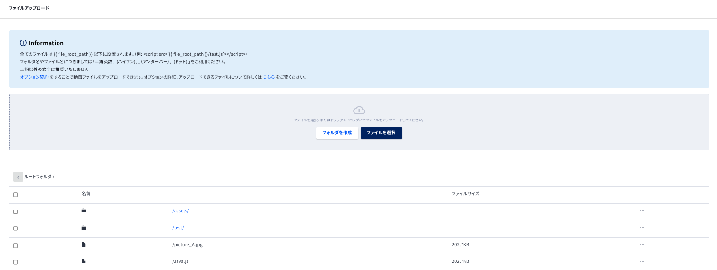Click the drag-and-drop upload instruction text

[359, 120]
